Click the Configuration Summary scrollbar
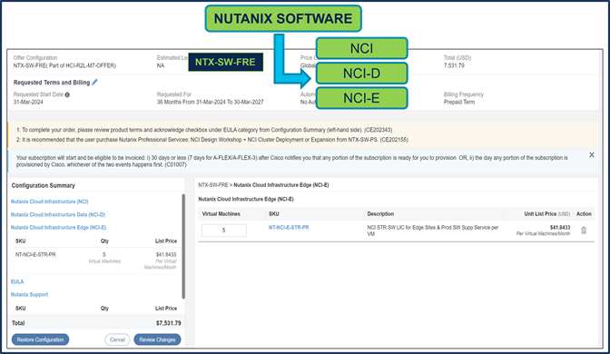 (x=183, y=246)
